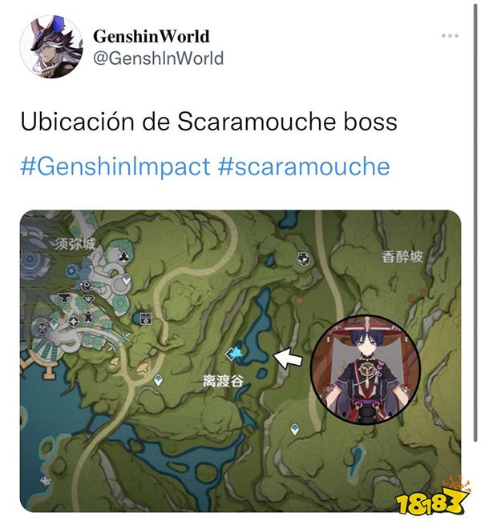Select the triangle icon atop Sumeru City
481x529 pixels.
[124, 257]
